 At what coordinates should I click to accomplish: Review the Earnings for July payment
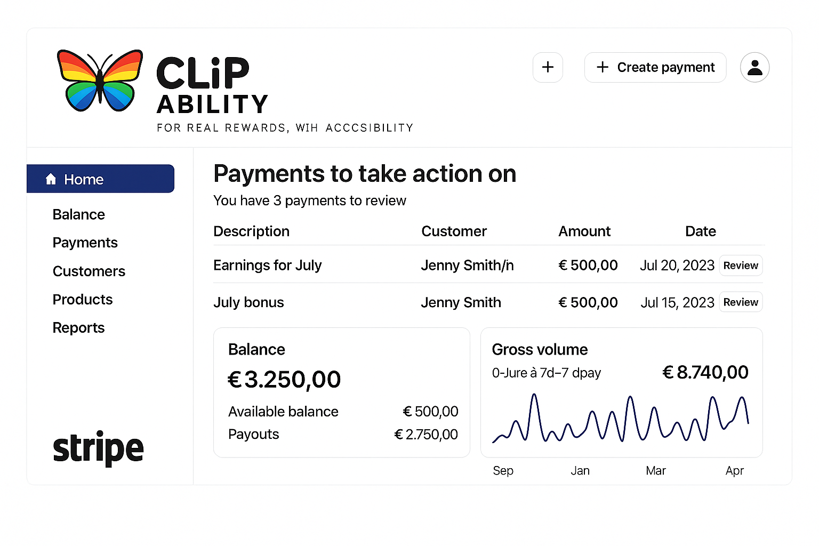(x=741, y=266)
